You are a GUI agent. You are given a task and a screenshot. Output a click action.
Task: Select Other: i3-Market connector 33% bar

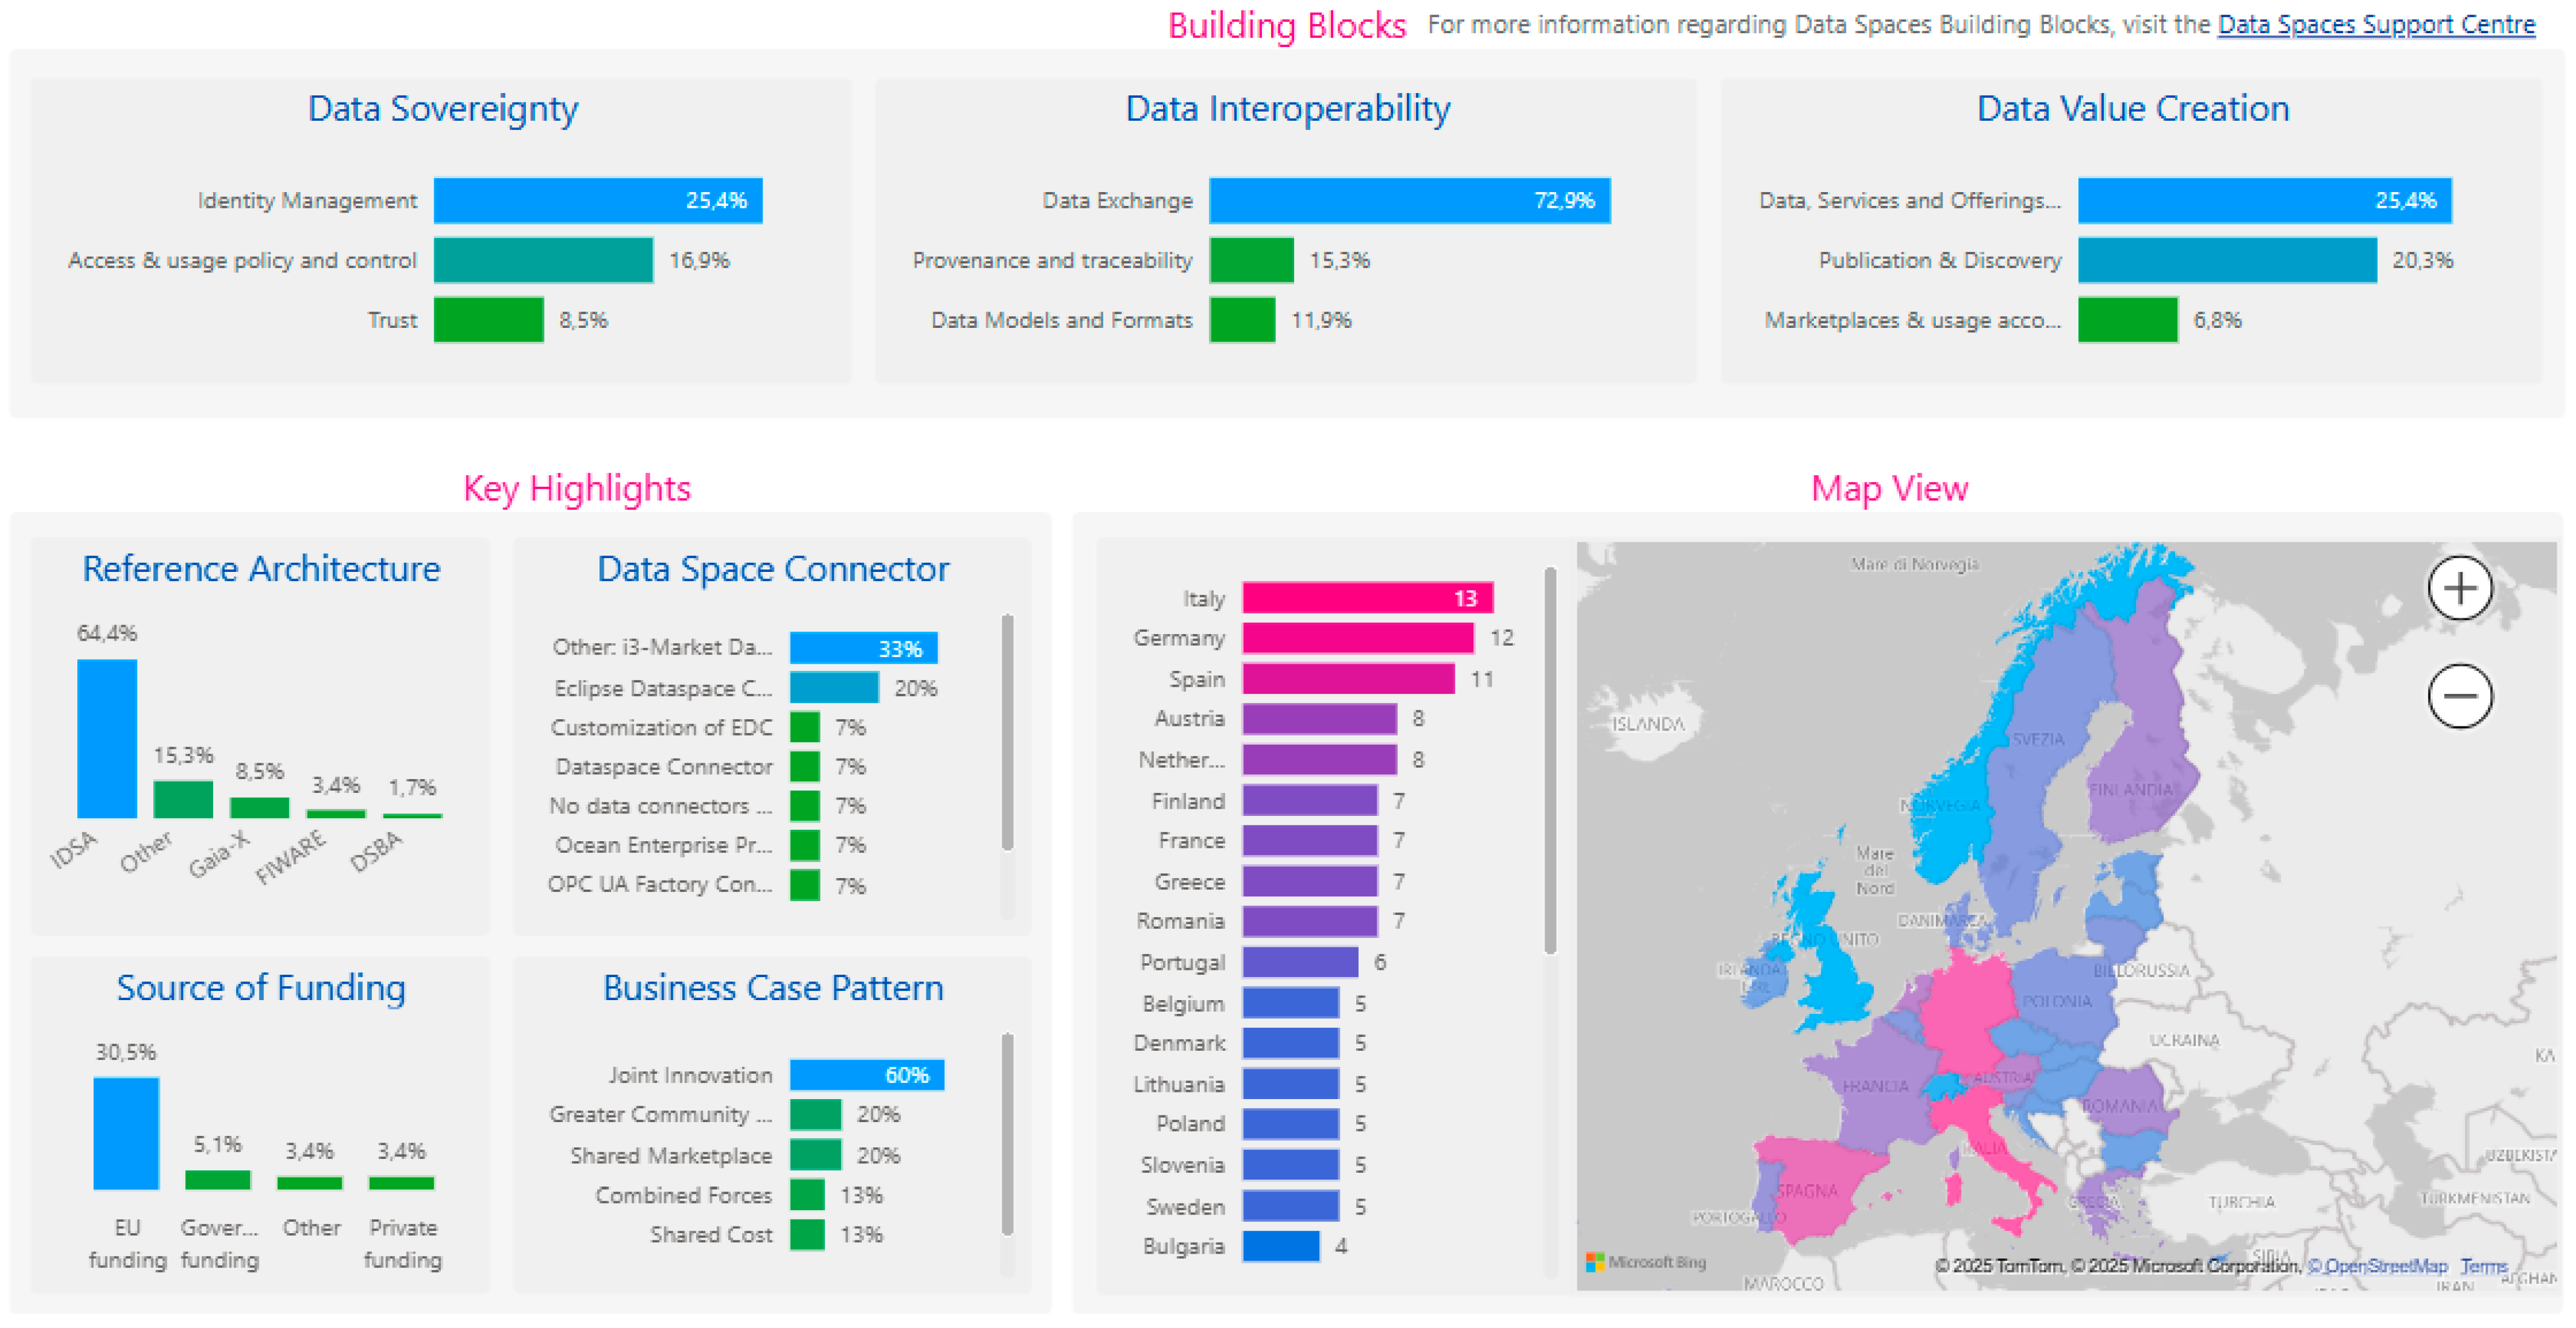tap(864, 648)
